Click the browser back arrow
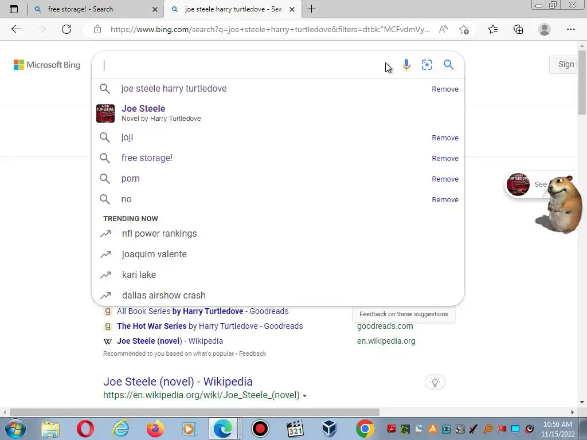The width and height of the screenshot is (587, 440). [x=15, y=29]
